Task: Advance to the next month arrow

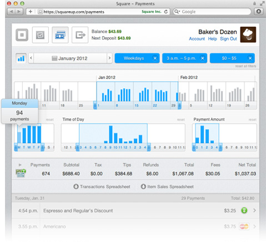Action: click(109, 58)
